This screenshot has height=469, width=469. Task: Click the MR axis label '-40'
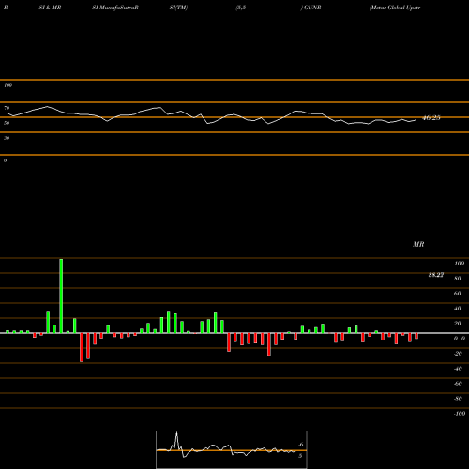coord(458,369)
